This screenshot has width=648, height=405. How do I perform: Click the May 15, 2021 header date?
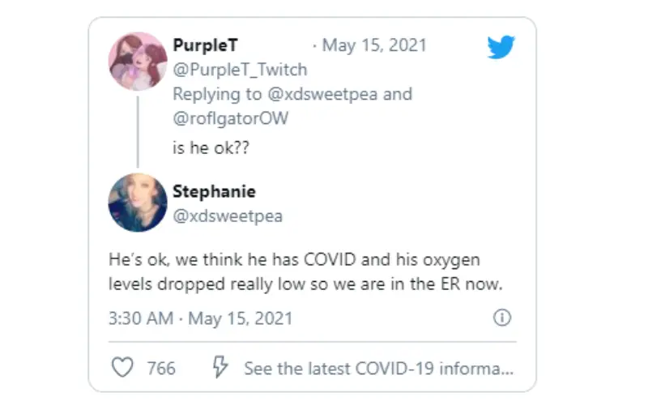(374, 45)
